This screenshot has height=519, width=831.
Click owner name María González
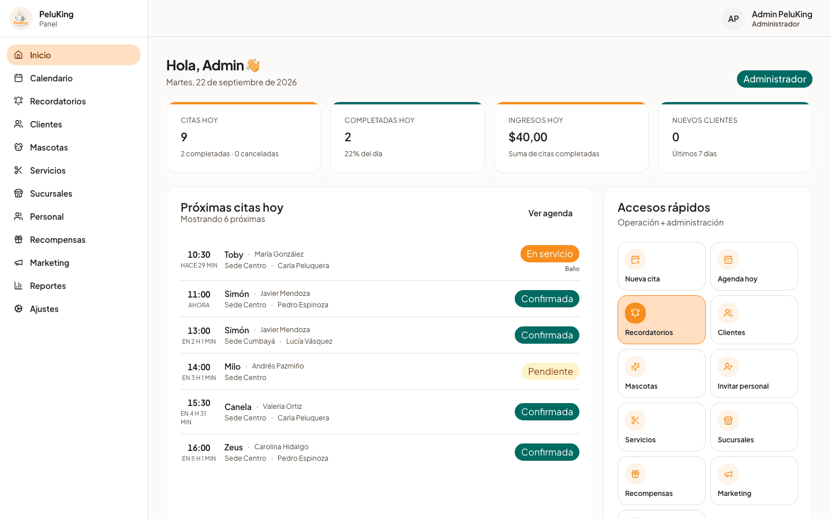(279, 254)
